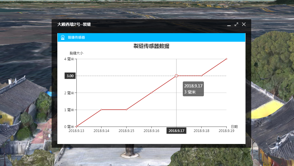
Task: Click the 2 毫米 data point at 2018.9.16
Action: click(x=151, y=93)
